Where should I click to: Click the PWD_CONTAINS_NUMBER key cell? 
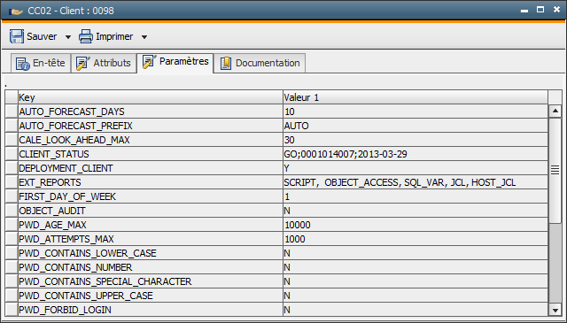[151, 267]
